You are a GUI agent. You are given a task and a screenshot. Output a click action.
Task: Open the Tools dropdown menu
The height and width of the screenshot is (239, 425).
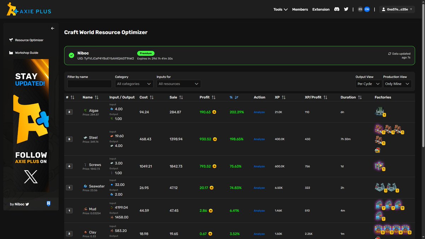click(280, 10)
